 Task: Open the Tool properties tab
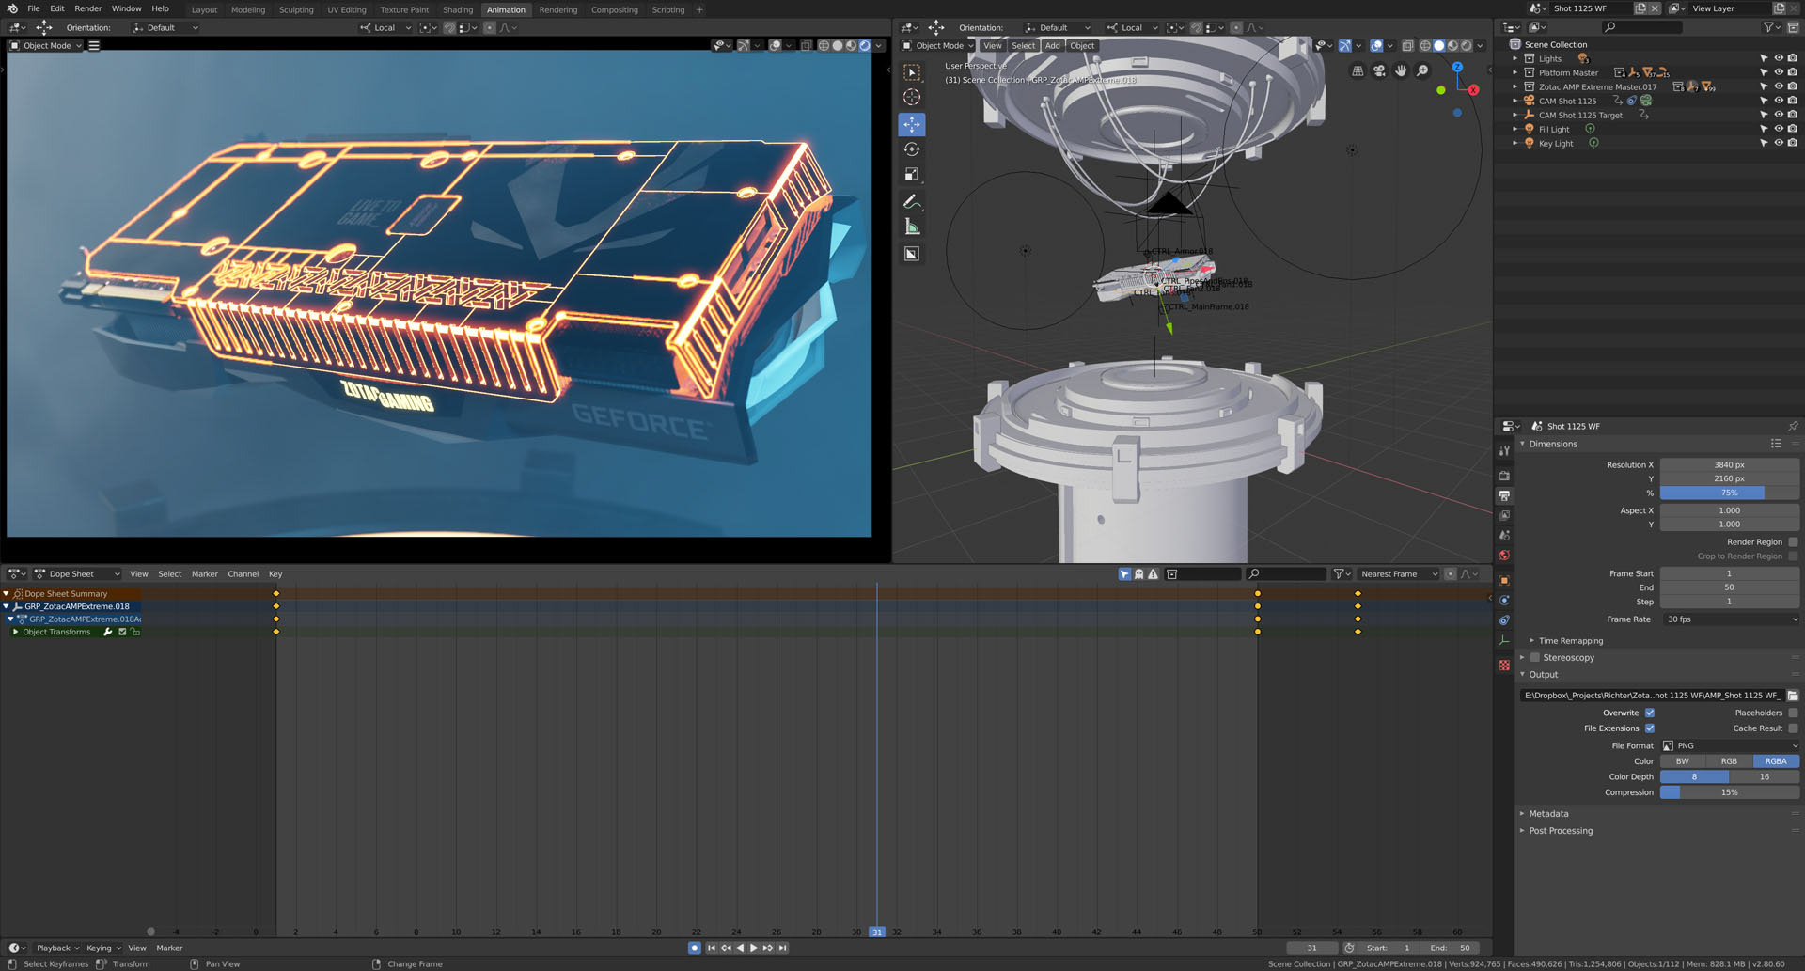point(1504,451)
